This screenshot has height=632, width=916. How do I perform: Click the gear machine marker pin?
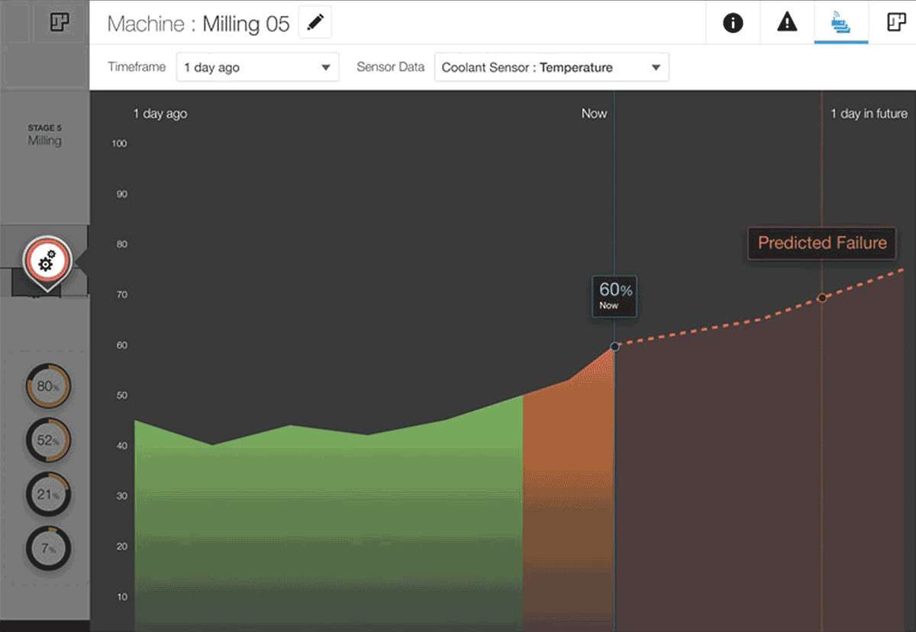click(x=47, y=262)
